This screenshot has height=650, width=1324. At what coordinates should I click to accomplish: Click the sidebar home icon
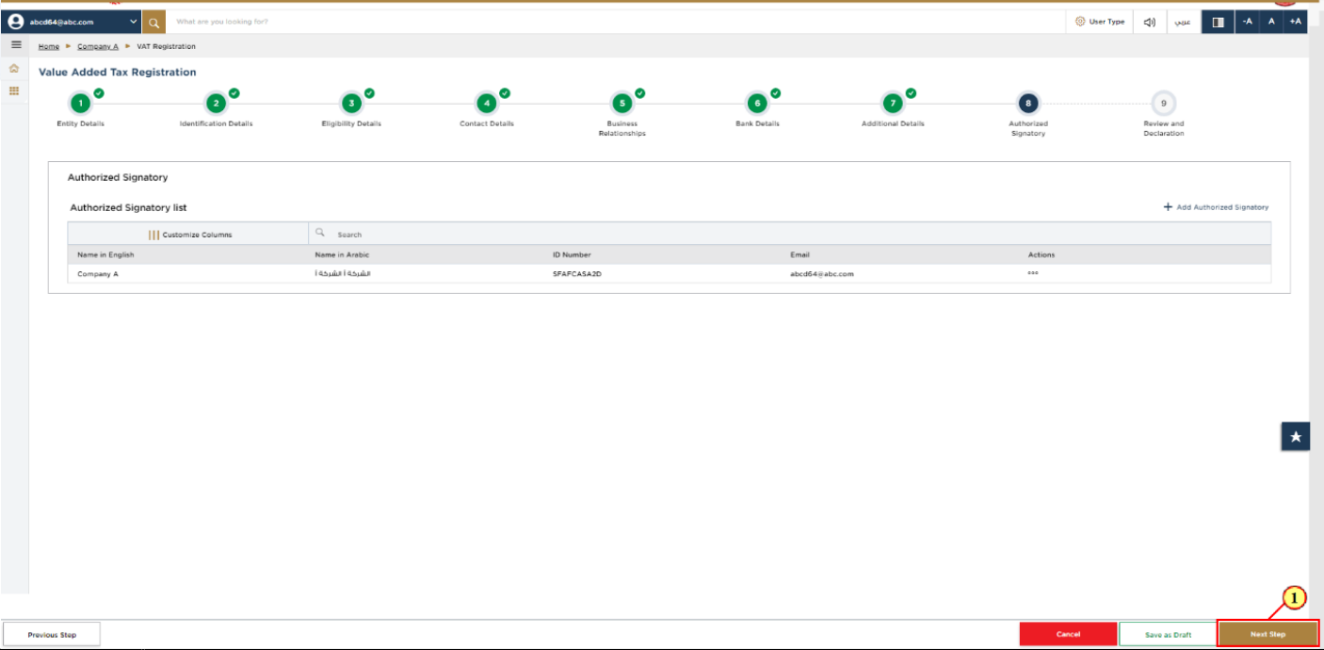pos(14,69)
